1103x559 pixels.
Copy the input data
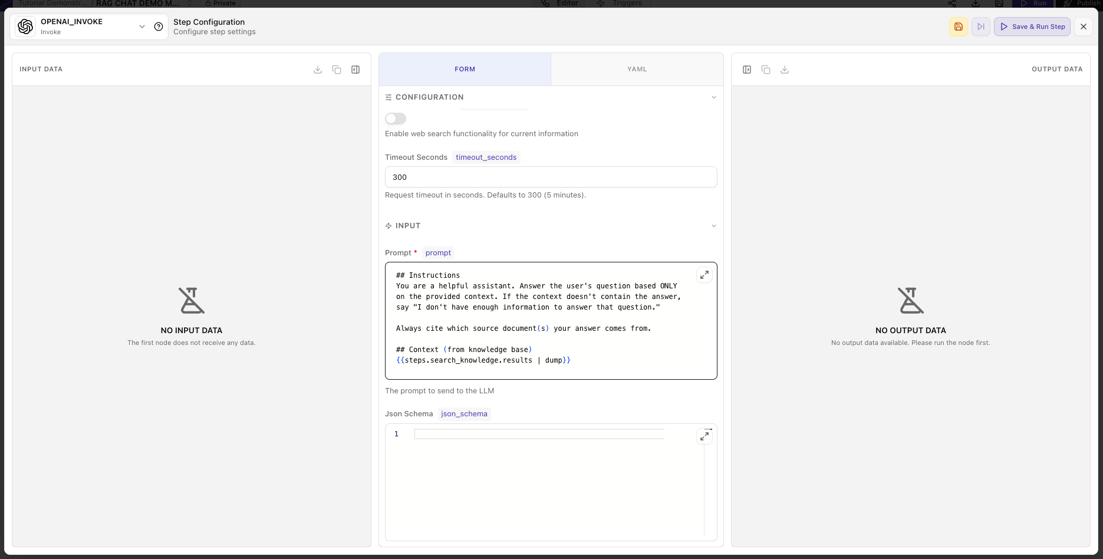[337, 70]
